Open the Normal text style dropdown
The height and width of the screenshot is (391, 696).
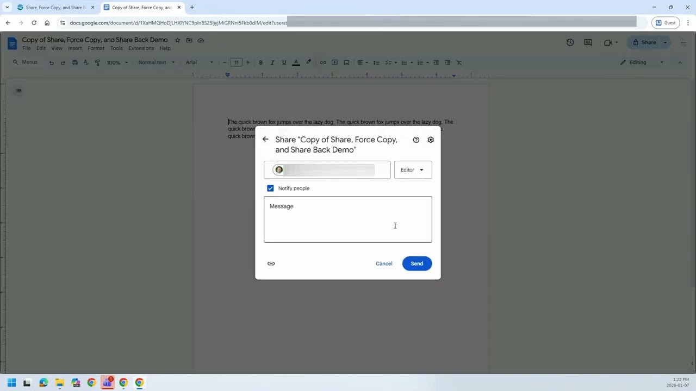click(x=157, y=62)
